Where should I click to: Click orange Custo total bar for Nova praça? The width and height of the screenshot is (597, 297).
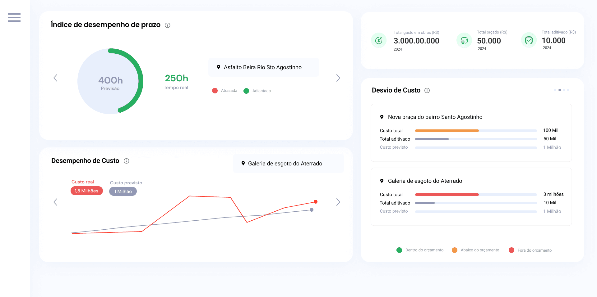(447, 131)
